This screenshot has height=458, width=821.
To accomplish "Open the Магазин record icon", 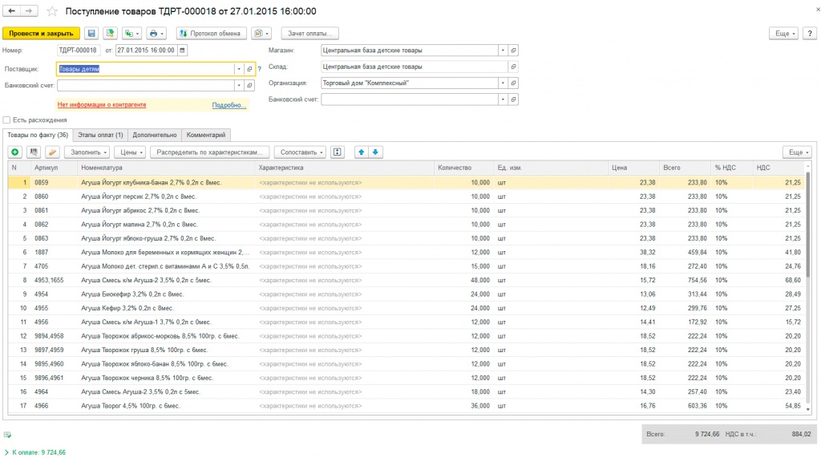I will click(x=514, y=51).
